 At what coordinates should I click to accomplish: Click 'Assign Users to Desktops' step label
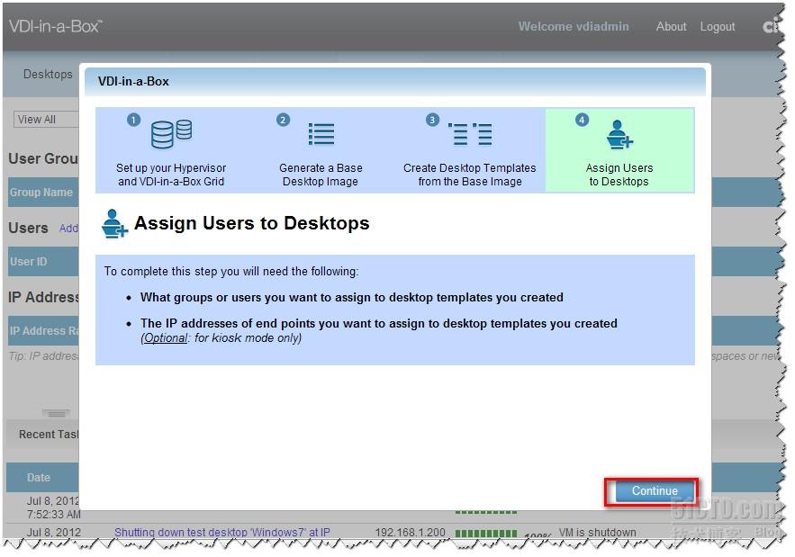tap(619, 175)
